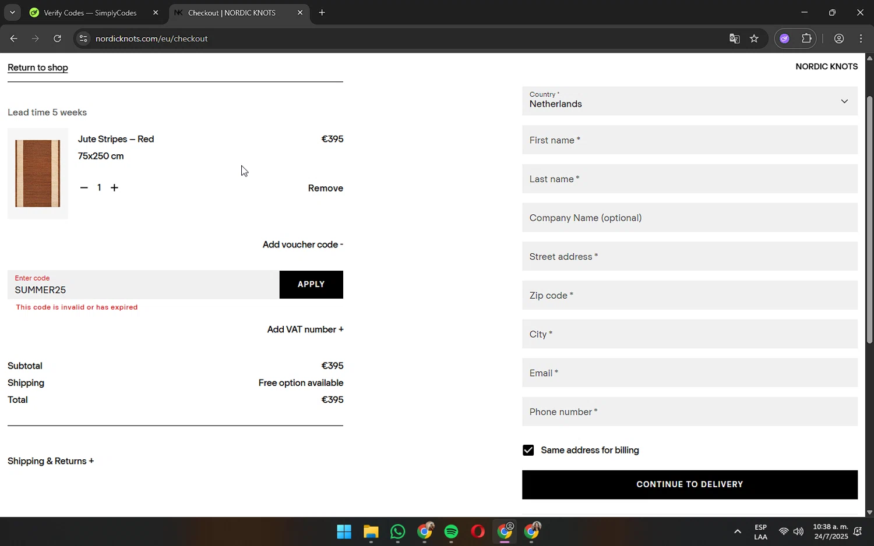Click the Email field
Viewport: 874px width, 546px height.
point(690,373)
